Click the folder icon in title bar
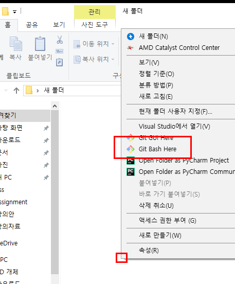The width and height of the screenshot is (235, 284). (x=5, y=11)
